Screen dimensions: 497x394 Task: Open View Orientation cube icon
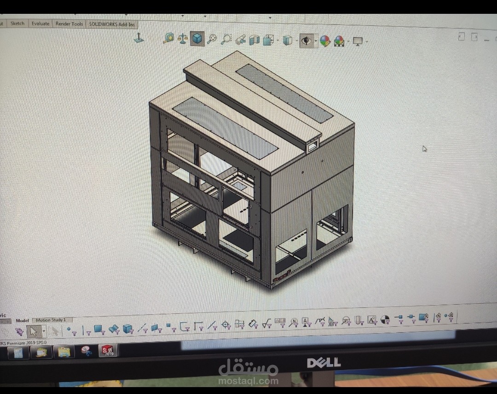pos(268,40)
